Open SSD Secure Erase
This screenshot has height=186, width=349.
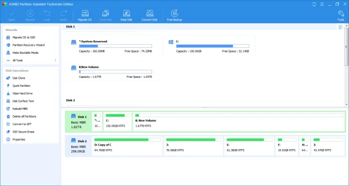(23, 132)
